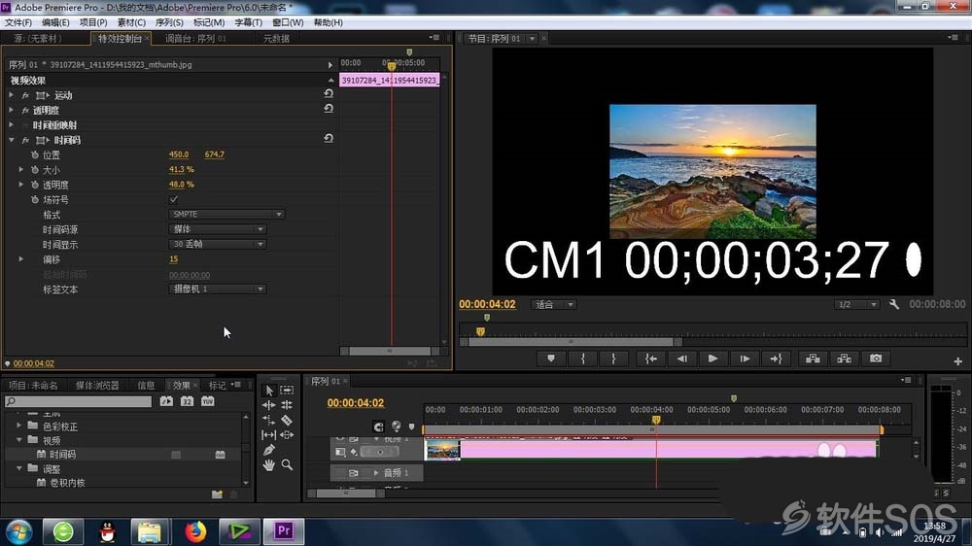Go to In point in program monitor
The height and width of the screenshot is (546, 972).
point(651,358)
